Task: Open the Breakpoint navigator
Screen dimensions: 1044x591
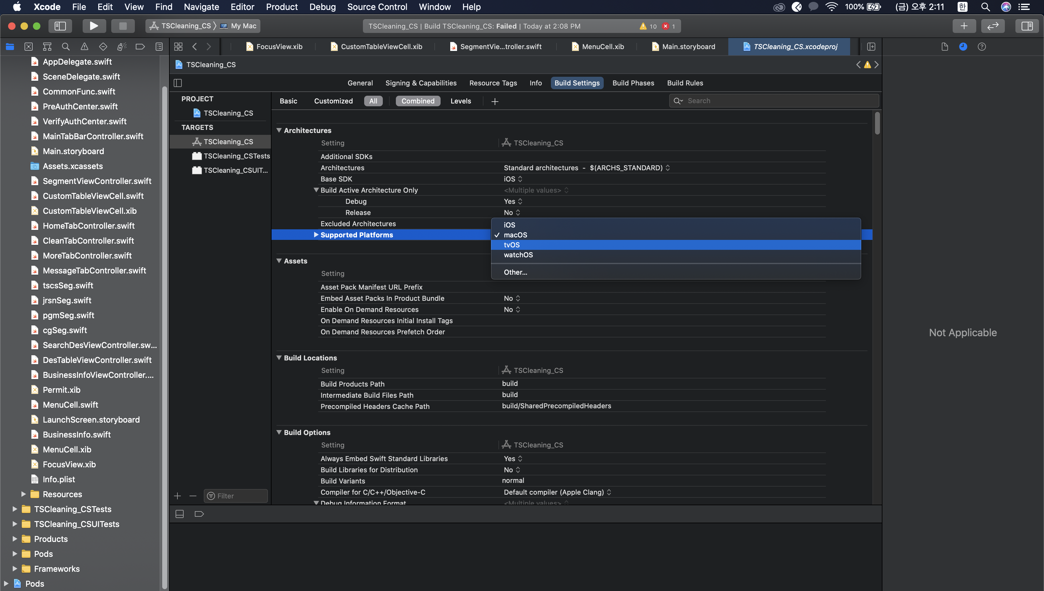Action: [x=140, y=47]
